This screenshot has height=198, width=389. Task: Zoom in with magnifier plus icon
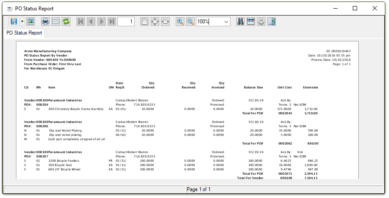pos(180,22)
